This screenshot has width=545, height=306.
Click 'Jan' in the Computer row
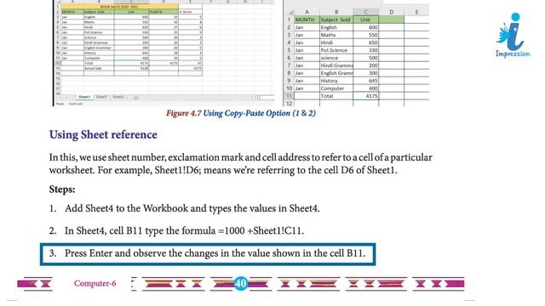tap(307, 88)
